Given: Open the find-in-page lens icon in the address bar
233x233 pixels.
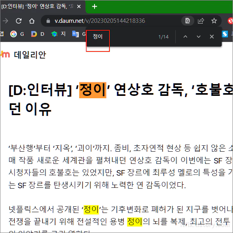Looking at the screenshot, I should pos(187,21).
